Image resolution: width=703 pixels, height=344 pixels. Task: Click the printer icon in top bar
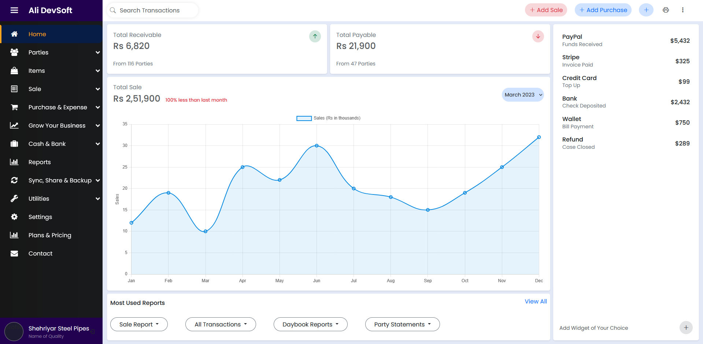tap(666, 10)
